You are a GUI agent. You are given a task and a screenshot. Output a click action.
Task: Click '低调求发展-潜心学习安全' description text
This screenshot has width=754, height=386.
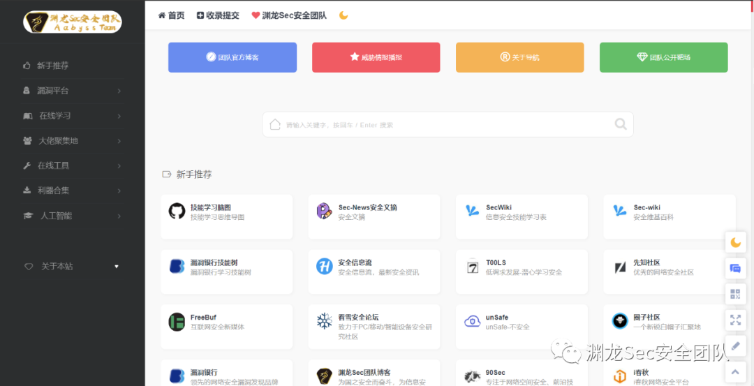[x=524, y=272]
